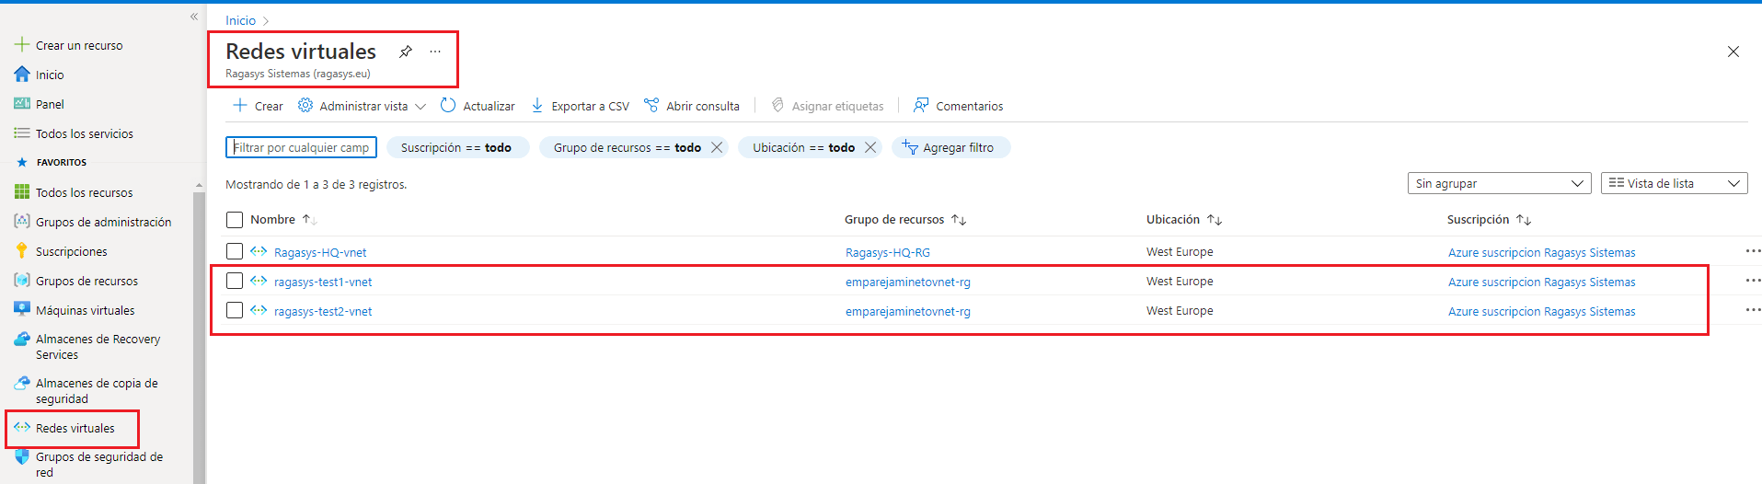
Task: Click Agregar filtro button
Action: (x=950, y=147)
